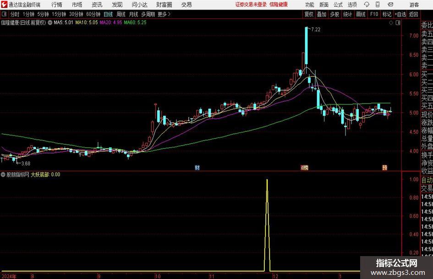The image size is (433, 279).
Task: Click the 通达信 red logo icon
Action: coord(4,5)
